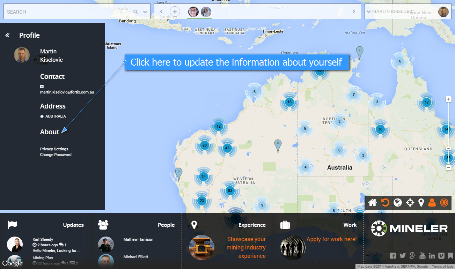Viewport: 455px width, 269px height.
Task: Click the Change Password link
Action: [56, 155]
